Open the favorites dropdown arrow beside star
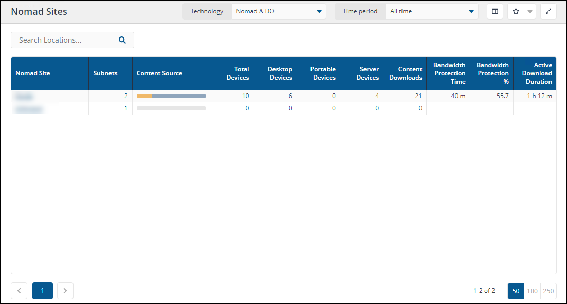This screenshot has height=304, width=567. 530,11
